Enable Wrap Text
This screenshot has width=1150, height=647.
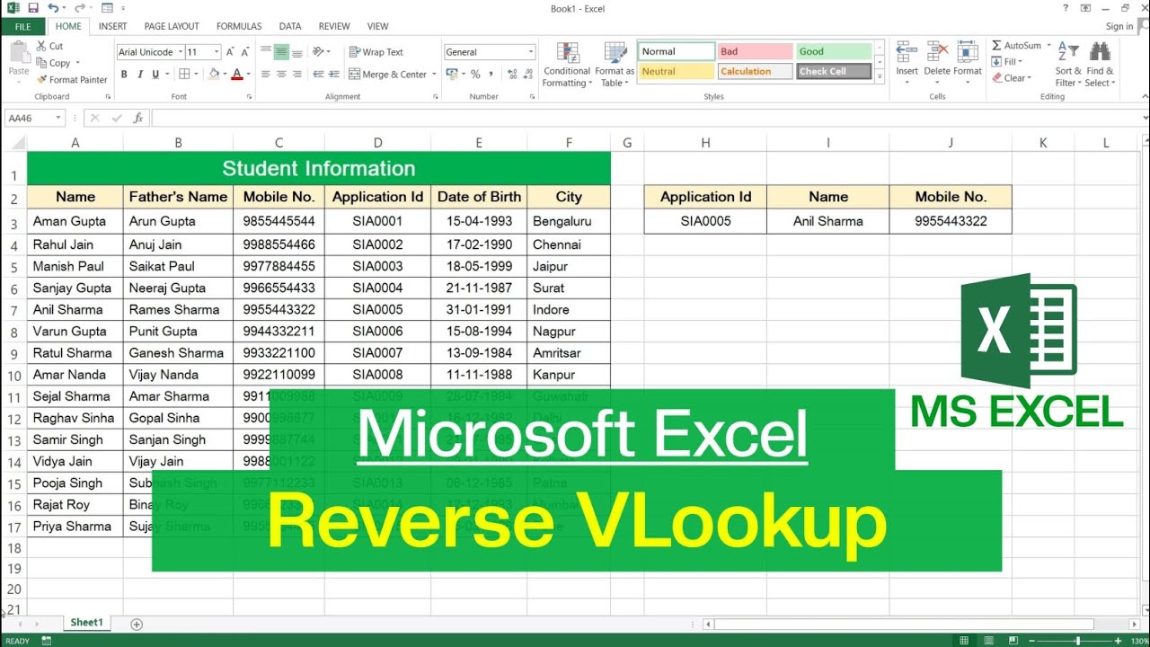coord(376,52)
